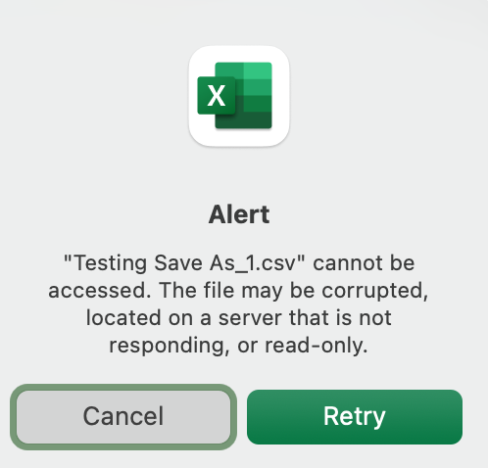Click the white X badge on the Excel logo
The image size is (488, 468).
tap(217, 96)
